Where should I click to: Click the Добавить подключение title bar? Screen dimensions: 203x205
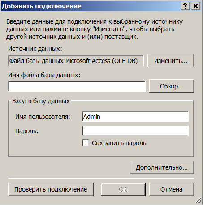(90, 6)
